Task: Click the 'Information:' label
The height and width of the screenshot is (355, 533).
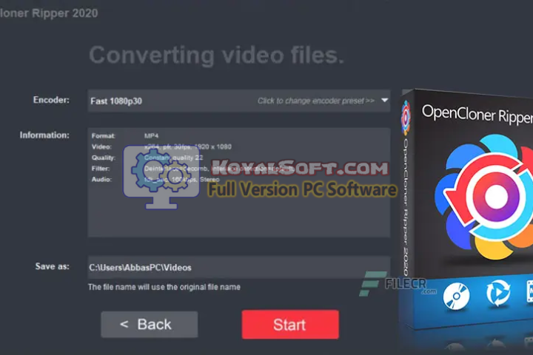Action: coord(44,135)
